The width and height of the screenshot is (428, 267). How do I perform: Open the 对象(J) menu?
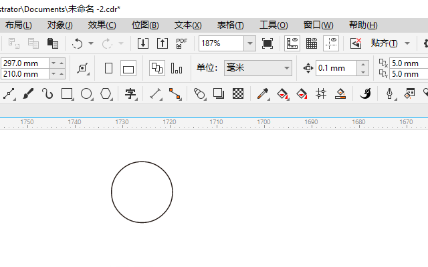pos(60,25)
